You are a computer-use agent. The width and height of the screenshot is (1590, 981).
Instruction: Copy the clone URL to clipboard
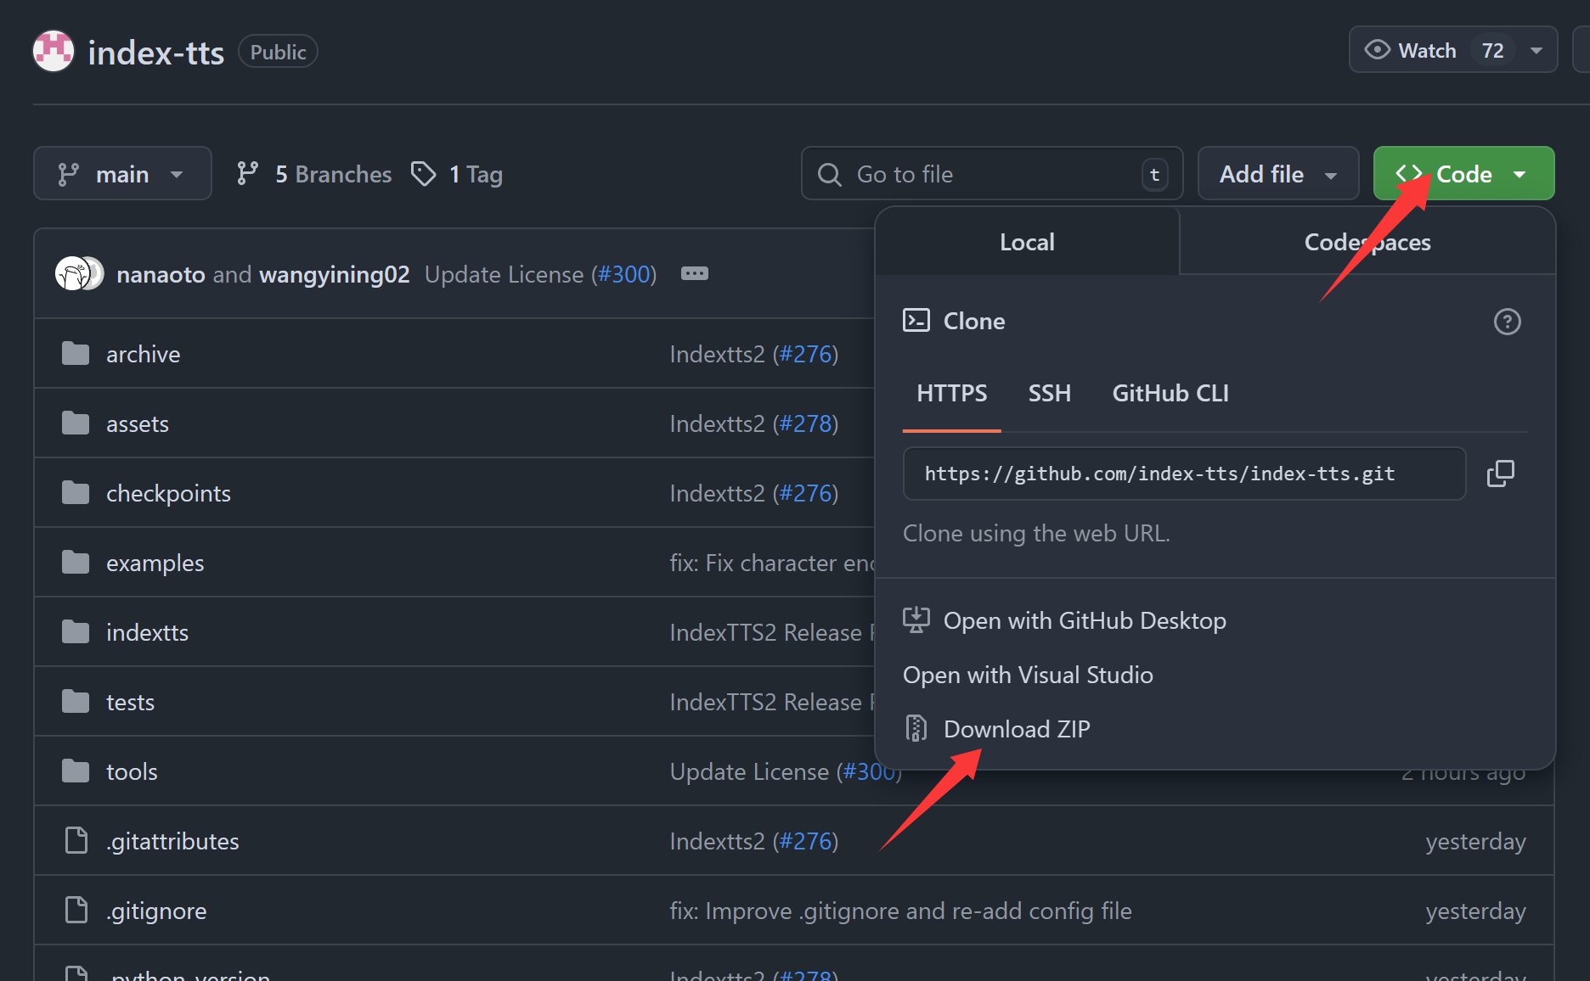coord(1501,474)
